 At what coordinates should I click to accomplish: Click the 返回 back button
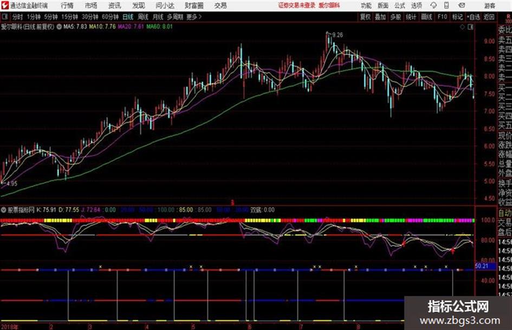tap(489, 17)
